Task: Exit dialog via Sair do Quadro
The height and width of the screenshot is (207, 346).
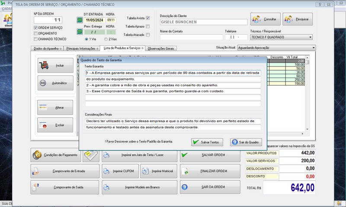Action: [x=246, y=142]
